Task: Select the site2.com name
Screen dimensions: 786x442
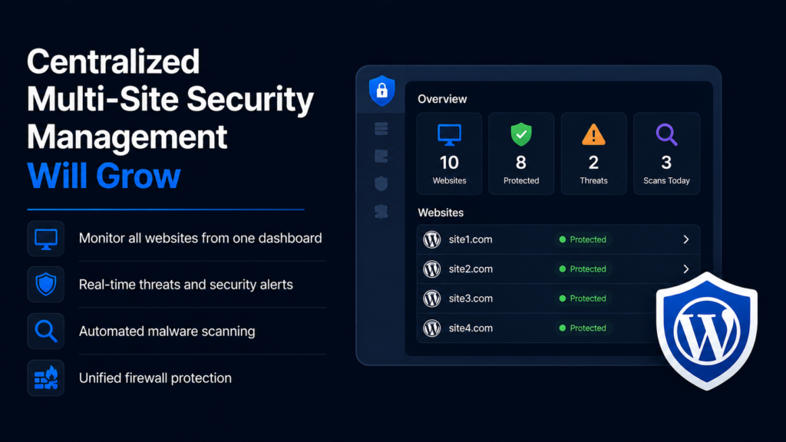Action: pyautogui.click(x=471, y=269)
